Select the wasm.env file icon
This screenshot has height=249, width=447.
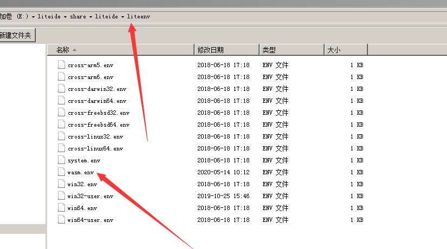point(61,172)
